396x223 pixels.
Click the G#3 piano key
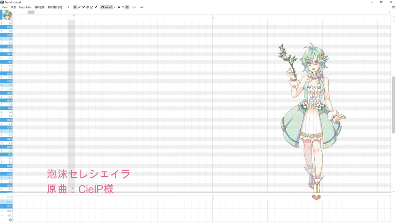[6, 147]
